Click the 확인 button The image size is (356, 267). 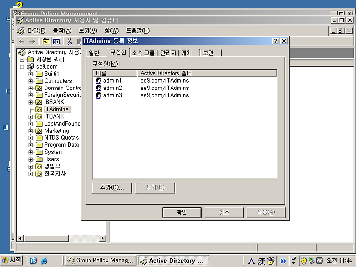coord(182,212)
